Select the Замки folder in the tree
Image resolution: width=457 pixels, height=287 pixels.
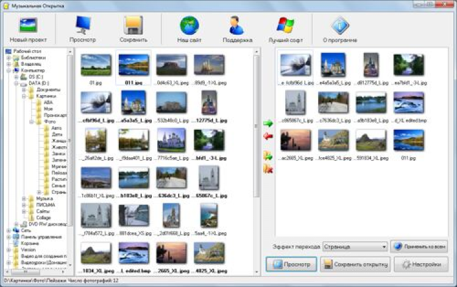coord(58,154)
